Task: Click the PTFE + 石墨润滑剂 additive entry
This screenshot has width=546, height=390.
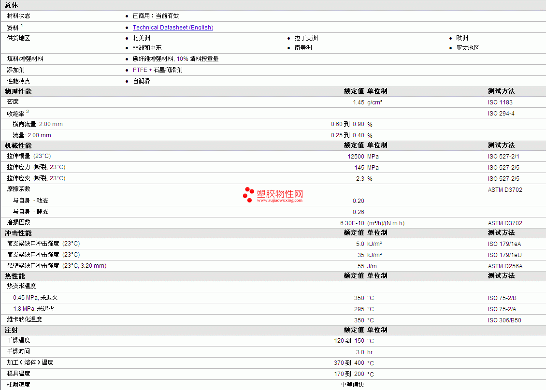Action: coord(158,70)
